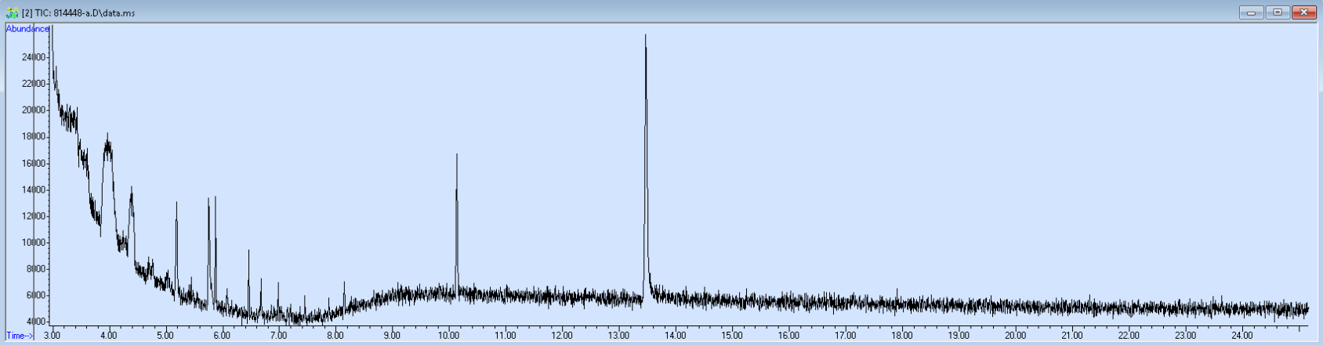This screenshot has height=345, width=1323.
Task: Click the blue Abundance axis label
Action: 27,29
